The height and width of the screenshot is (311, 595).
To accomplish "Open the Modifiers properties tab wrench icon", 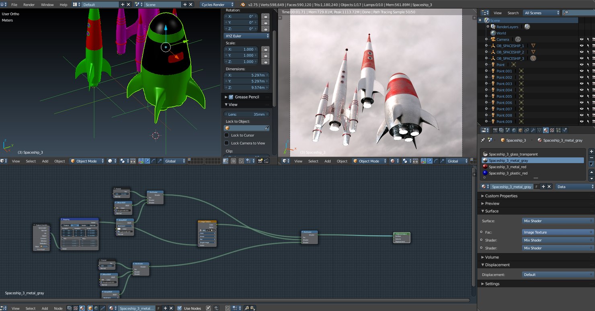I will click(533, 130).
